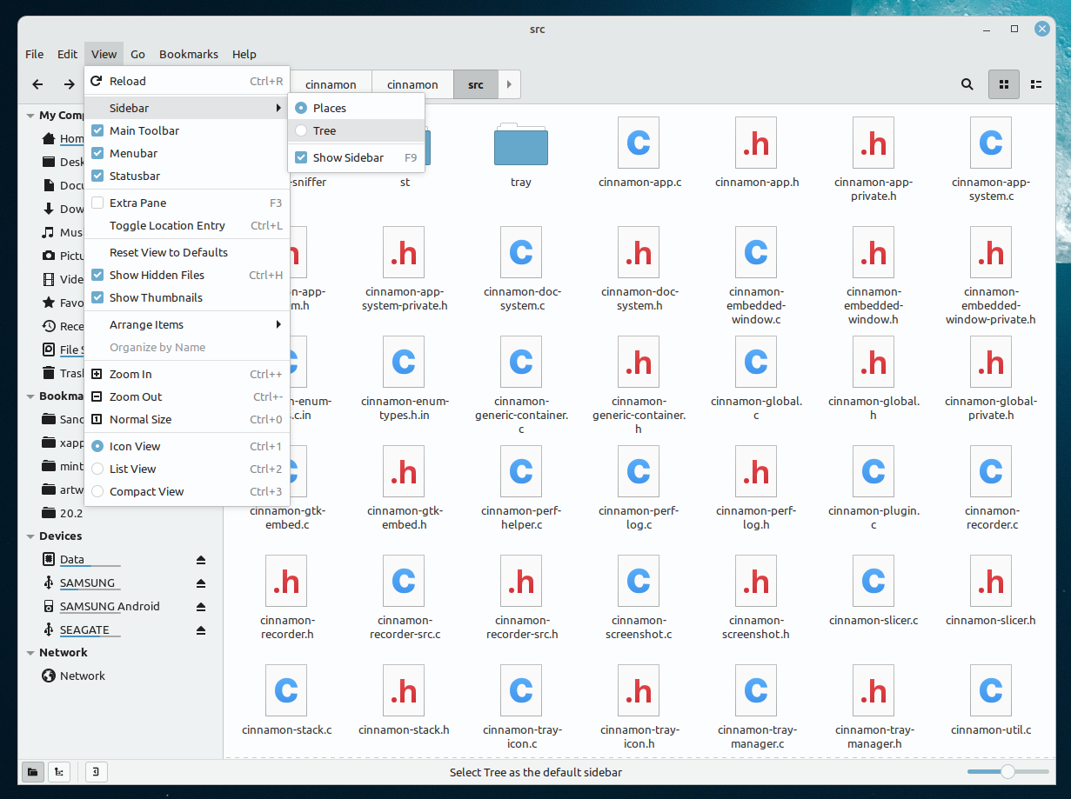Open the Go menu
Image resolution: width=1071 pixels, height=799 pixels.
coord(137,54)
